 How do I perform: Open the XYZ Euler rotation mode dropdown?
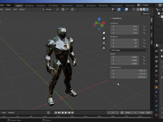click(x=129, y=50)
